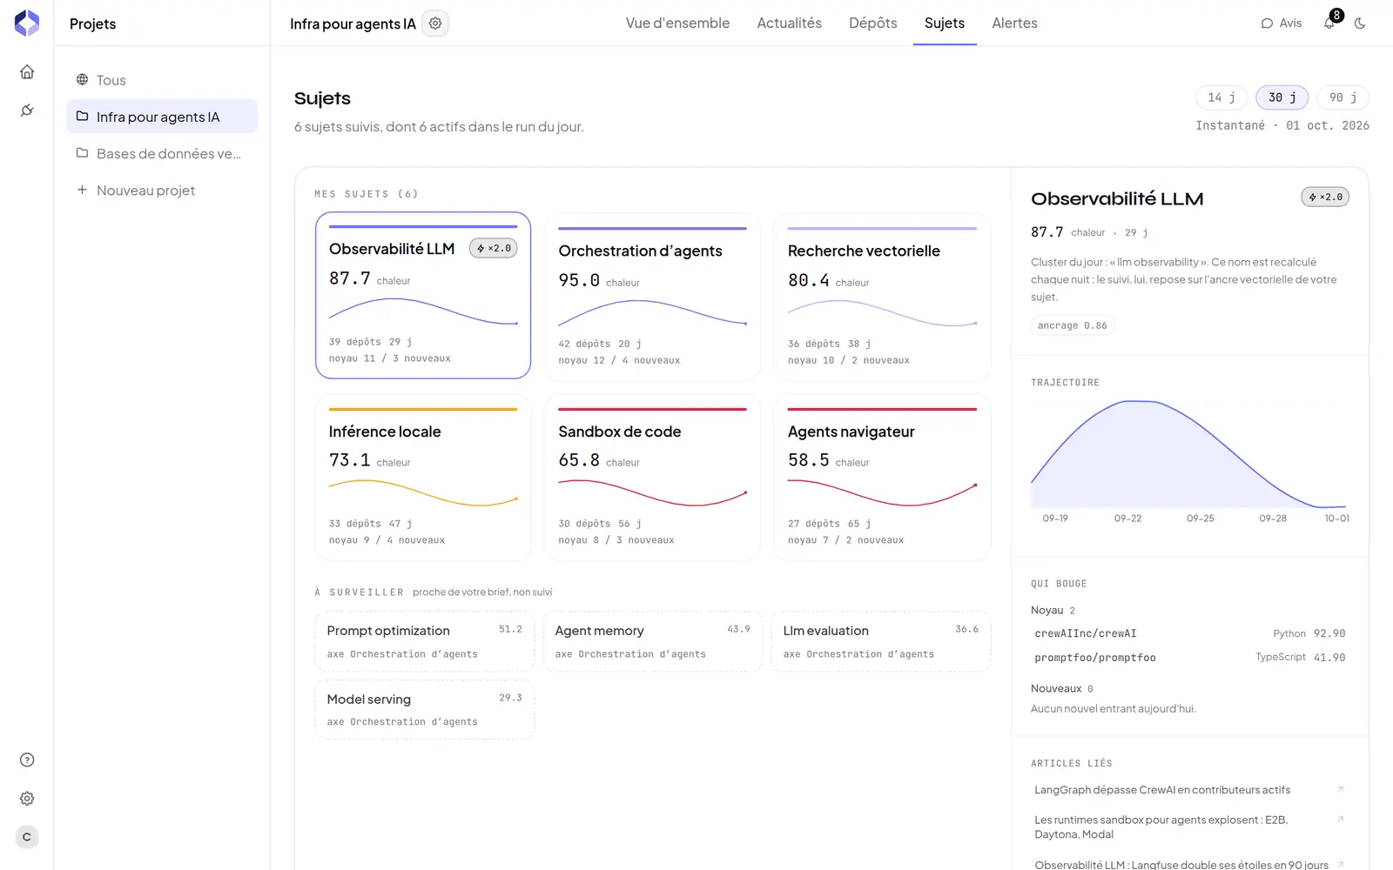Select the Observabilité LLM subject card

click(x=423, y=295)
